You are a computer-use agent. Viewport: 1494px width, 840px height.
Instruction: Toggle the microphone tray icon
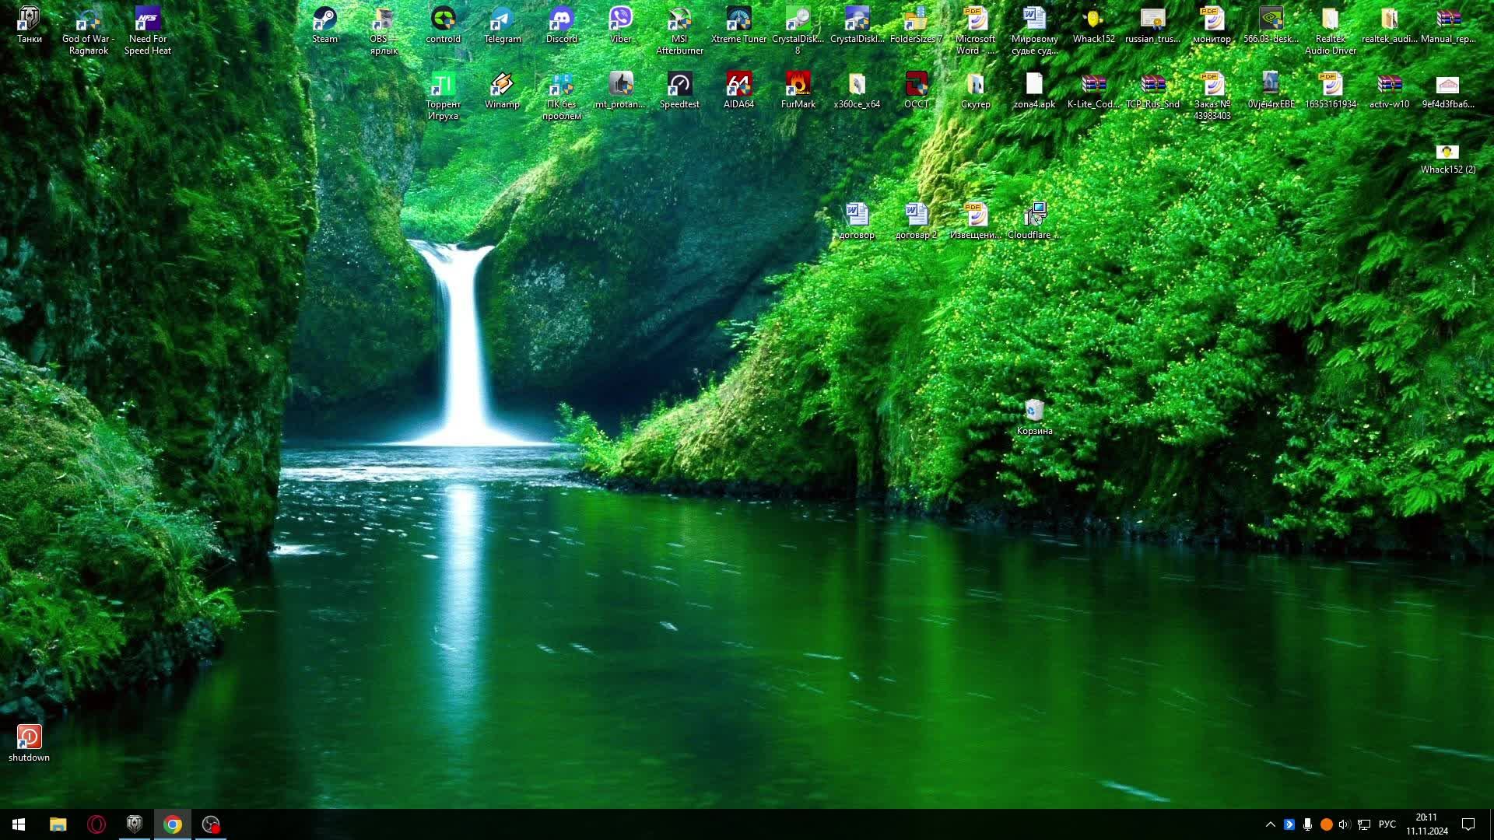click(1307, 824)
